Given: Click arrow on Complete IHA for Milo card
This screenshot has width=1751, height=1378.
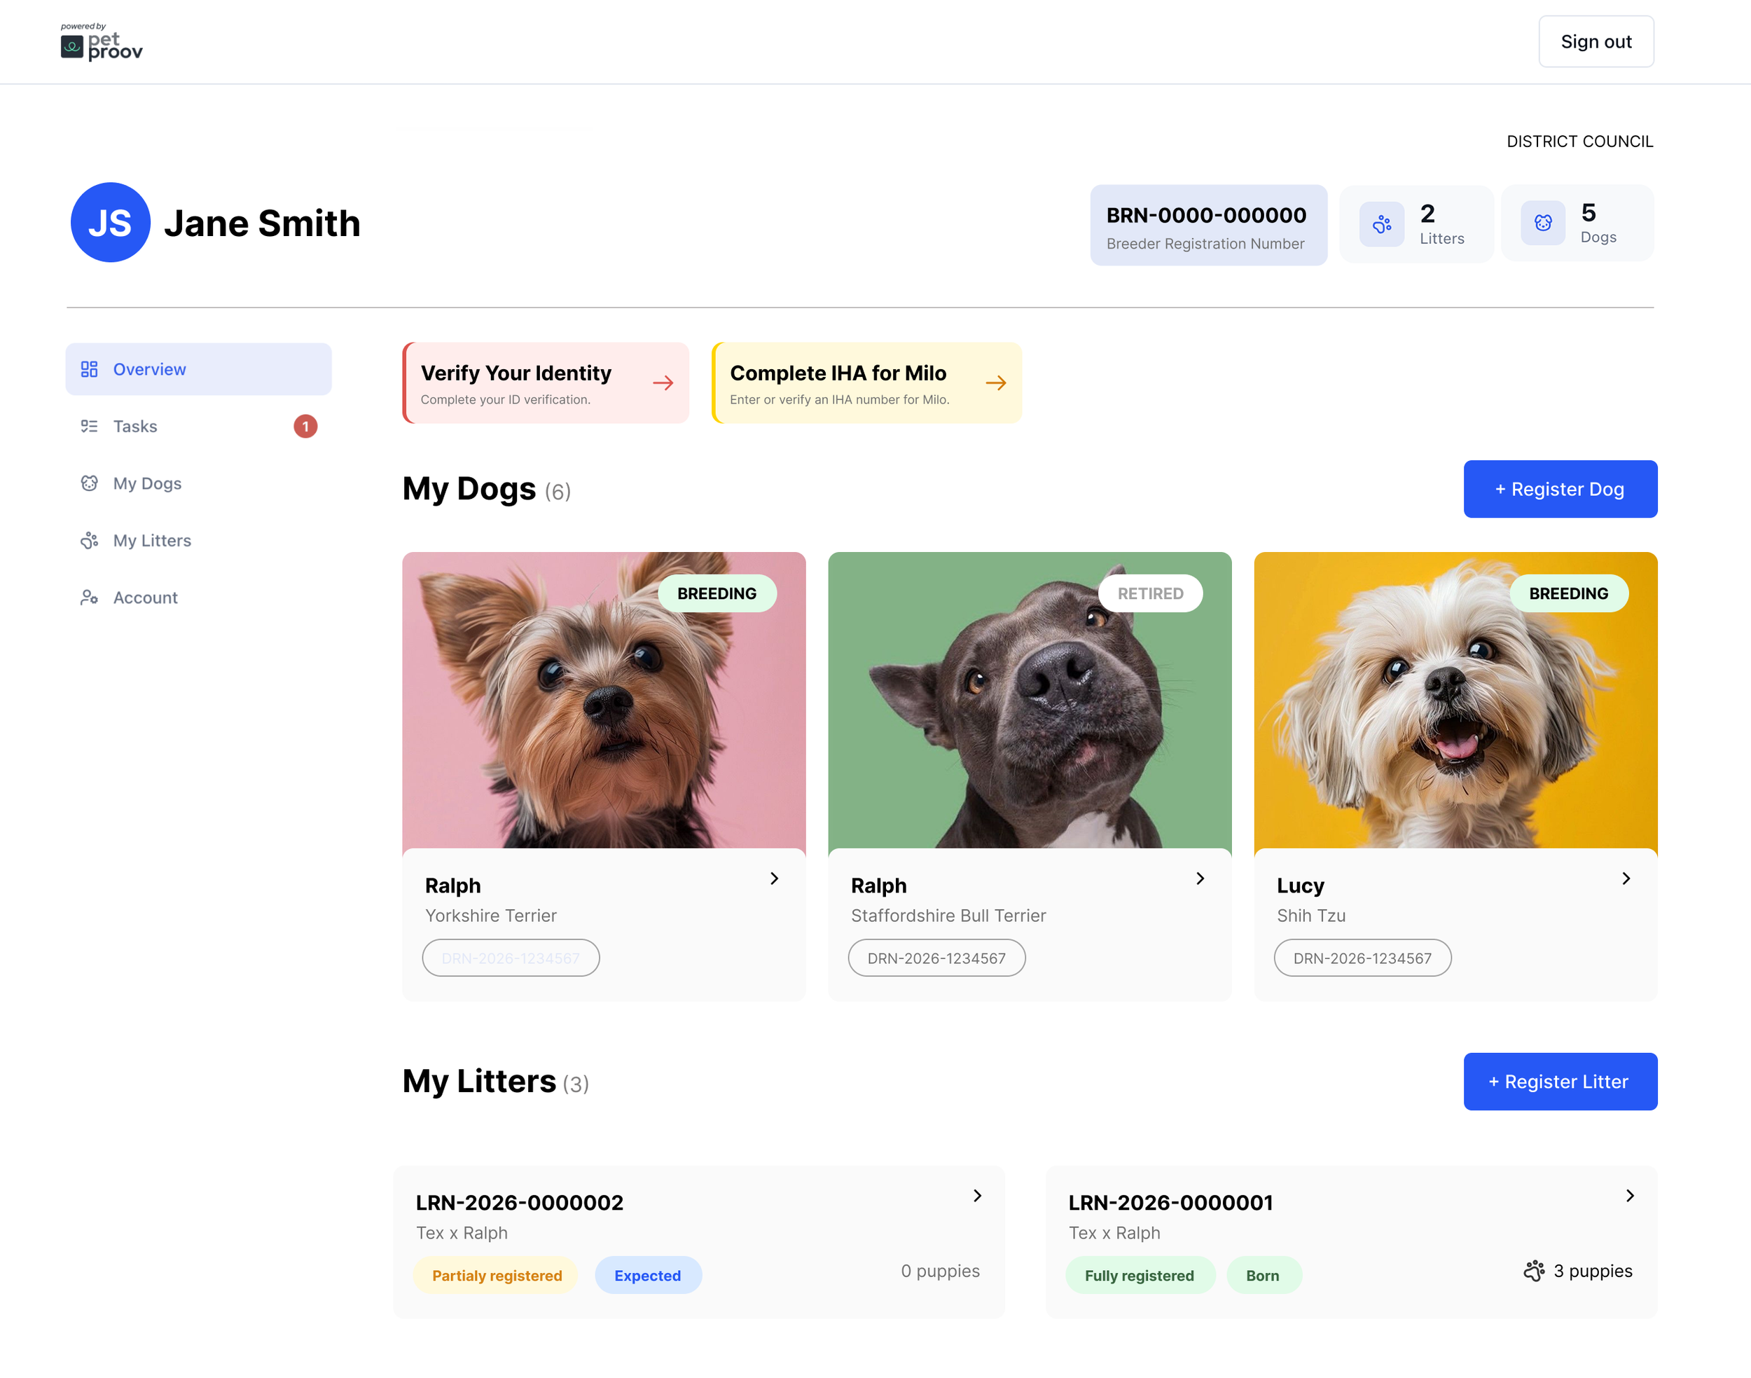Looking at the screenshot, I should pos(995,383).
